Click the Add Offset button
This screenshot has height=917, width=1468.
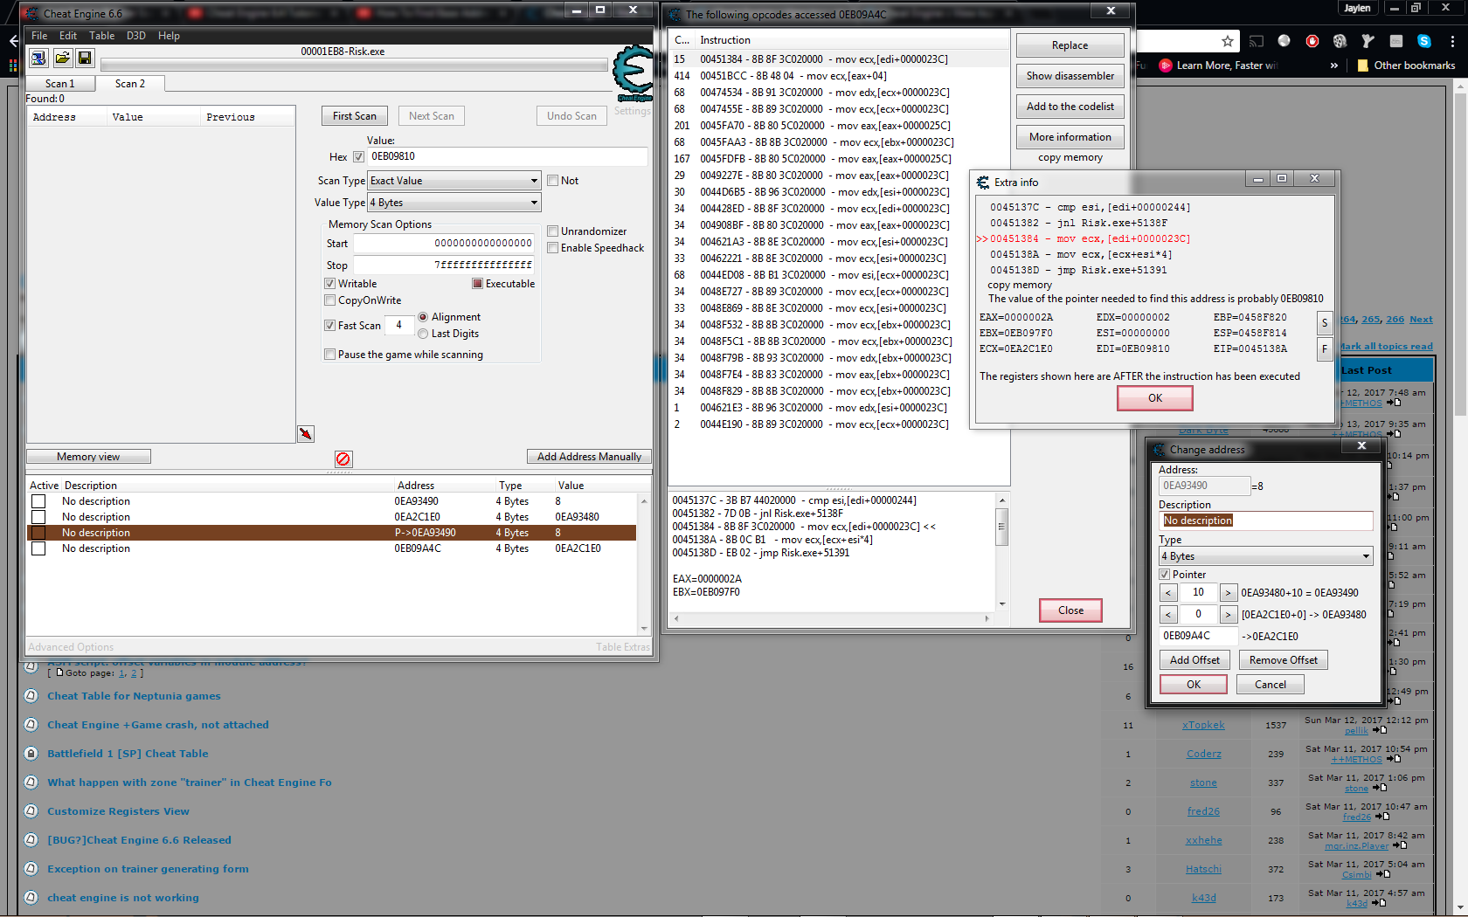[x=1194, y=660]
